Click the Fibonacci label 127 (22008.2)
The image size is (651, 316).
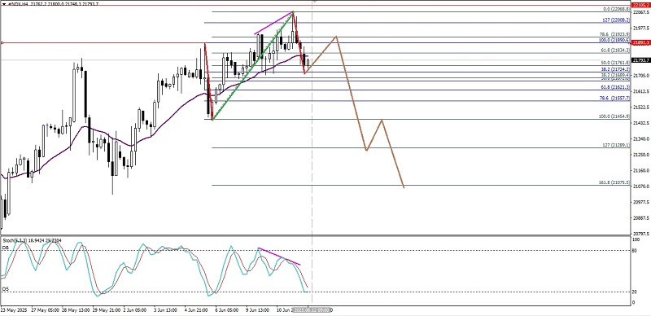pyautogui.click(x=616, y=20)
